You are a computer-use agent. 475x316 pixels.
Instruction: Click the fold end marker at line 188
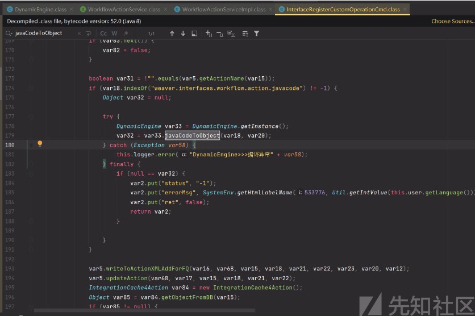[31, 221]
